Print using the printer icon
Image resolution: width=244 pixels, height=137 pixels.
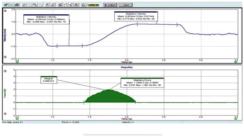tap(17, 5)
